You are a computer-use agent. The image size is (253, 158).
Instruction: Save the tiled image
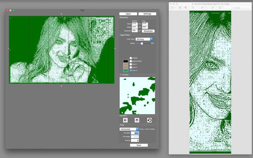[x=139, y=145]
